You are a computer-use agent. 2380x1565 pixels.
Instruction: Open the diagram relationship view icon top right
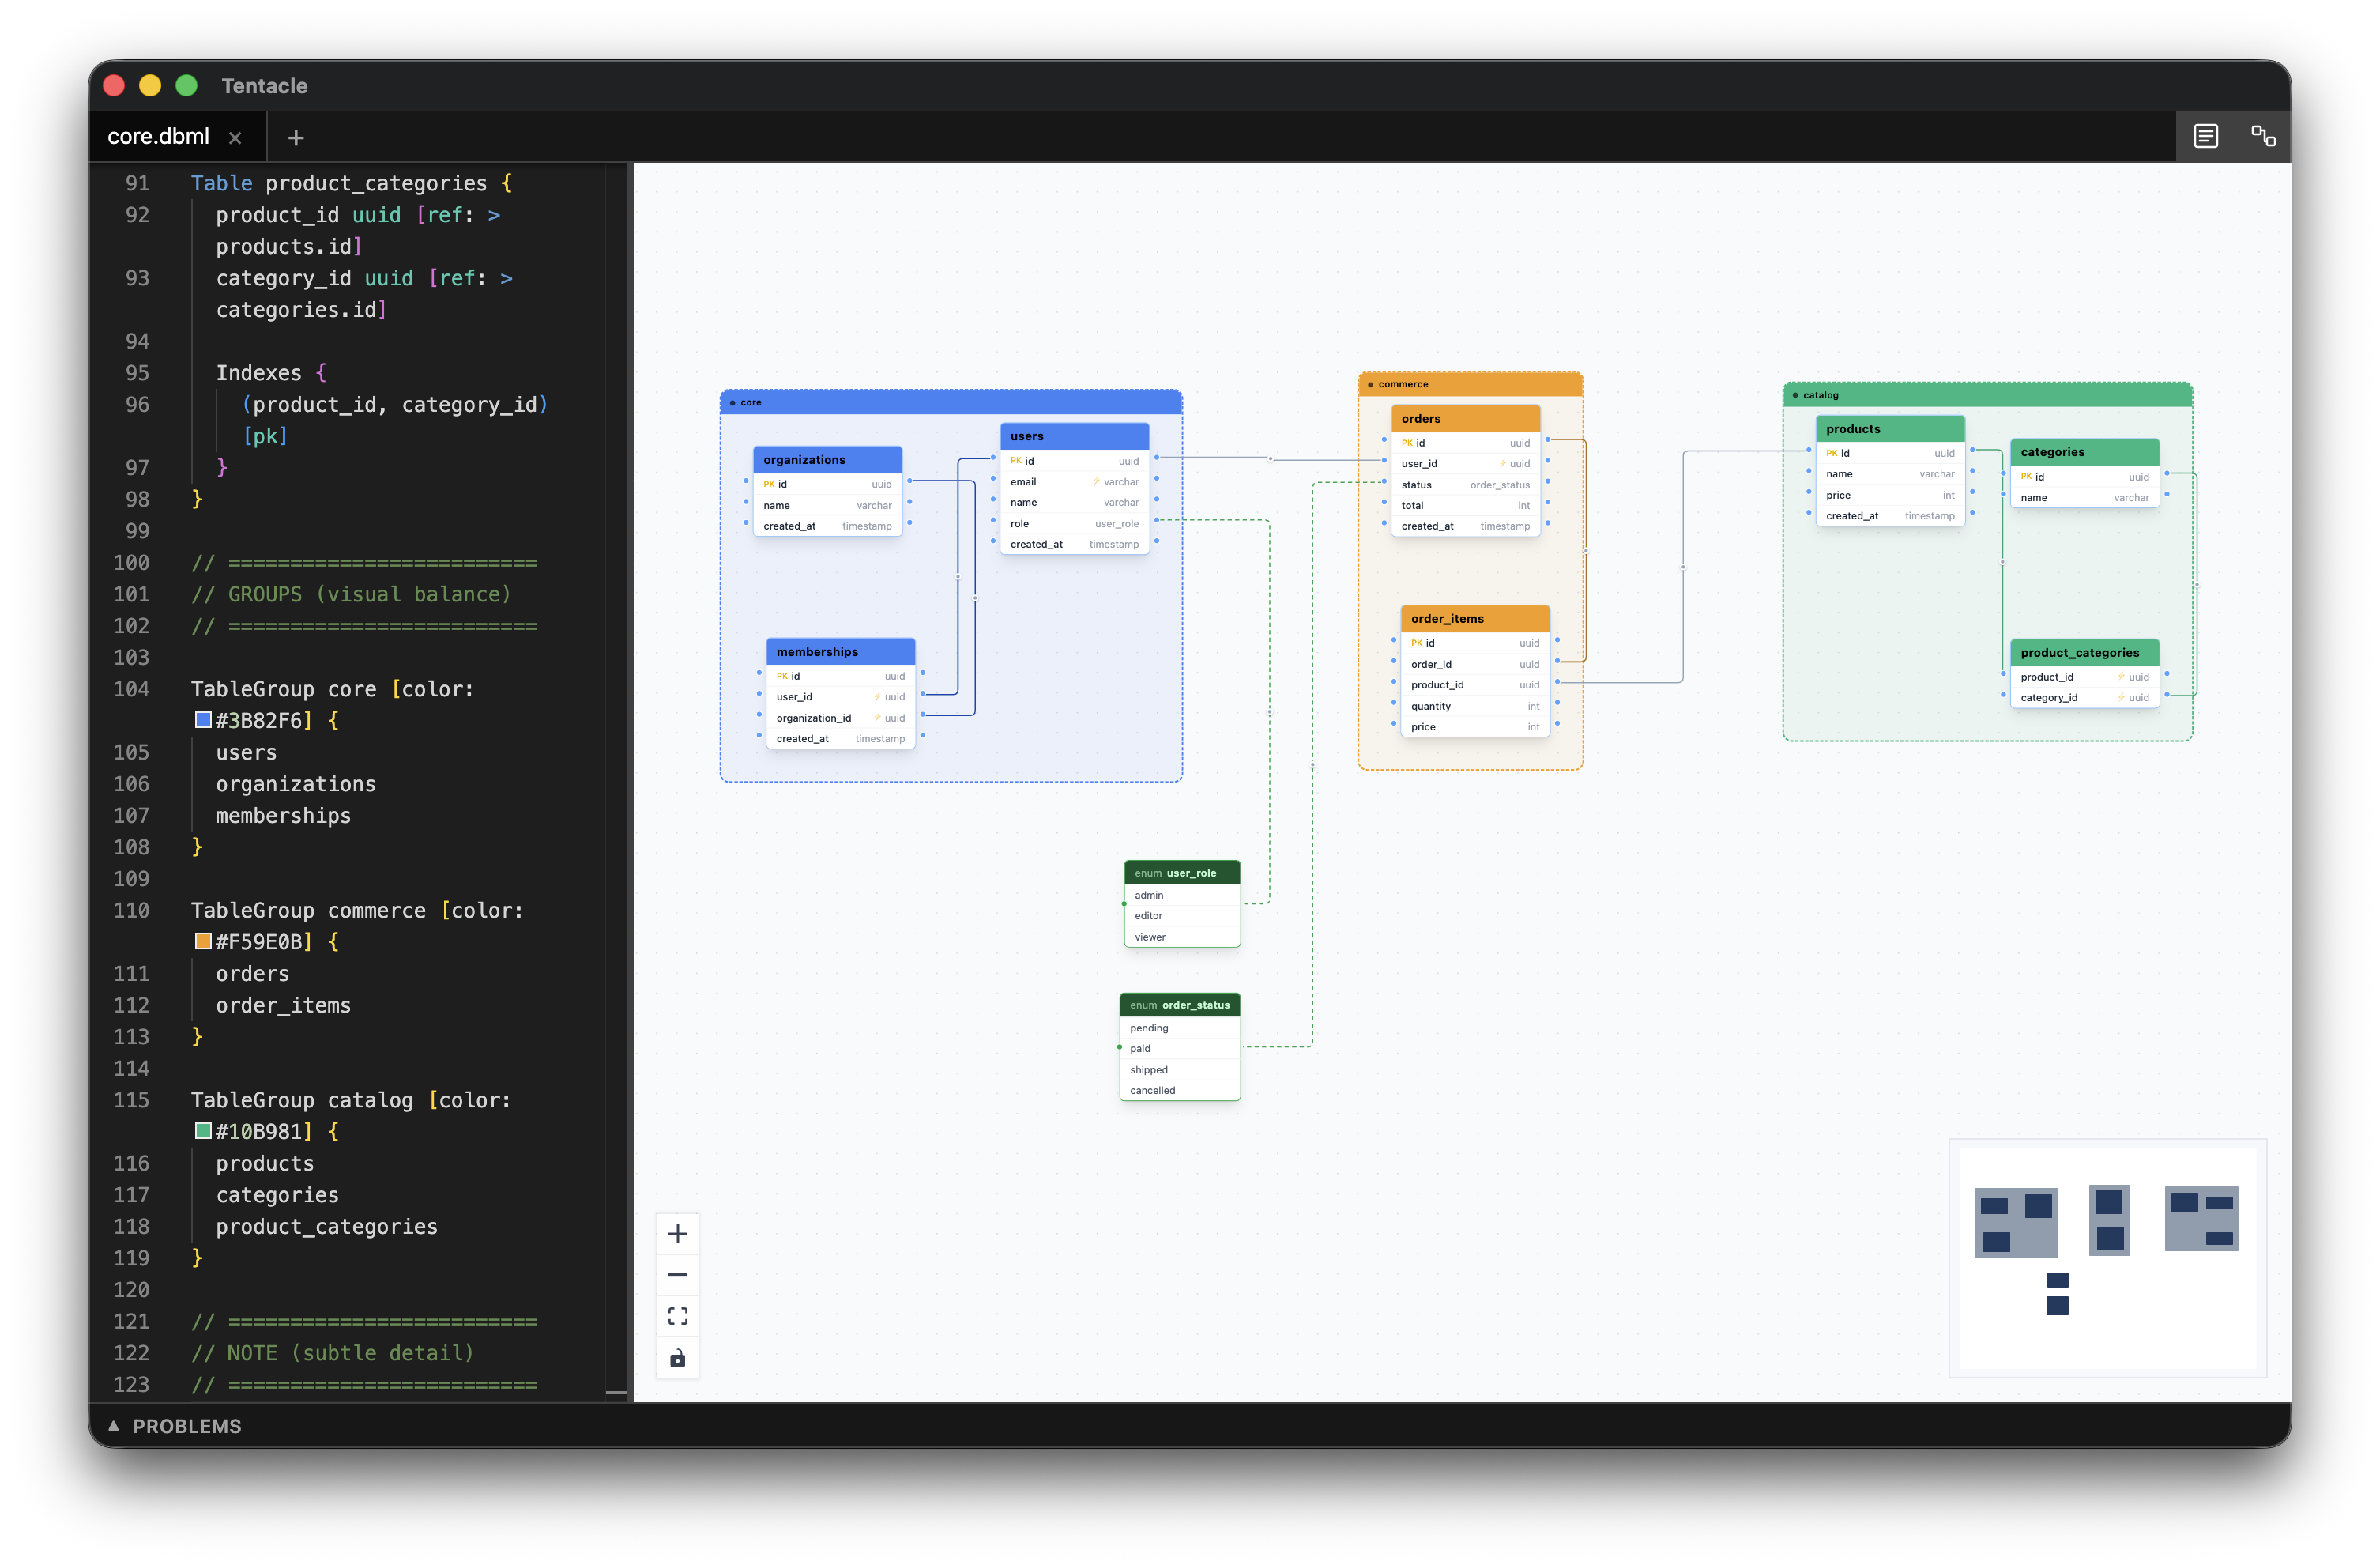point(2263,136)
